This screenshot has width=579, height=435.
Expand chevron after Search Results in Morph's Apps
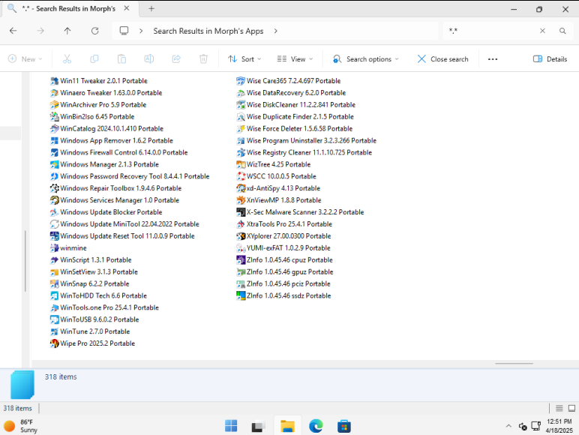click(276, 31)
